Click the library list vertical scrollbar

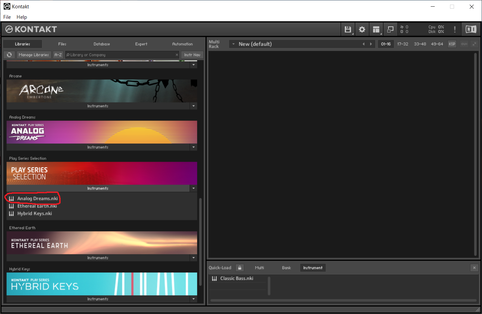tap(200, 242)
